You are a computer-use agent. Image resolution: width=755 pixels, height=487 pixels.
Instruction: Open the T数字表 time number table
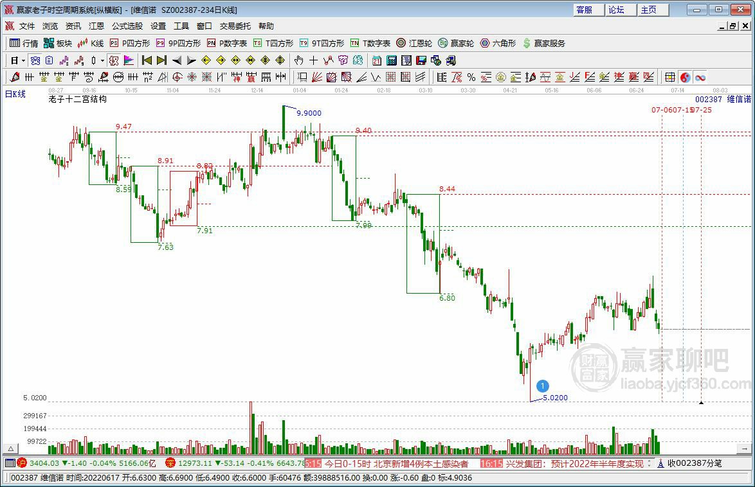(x=370, y=43)
